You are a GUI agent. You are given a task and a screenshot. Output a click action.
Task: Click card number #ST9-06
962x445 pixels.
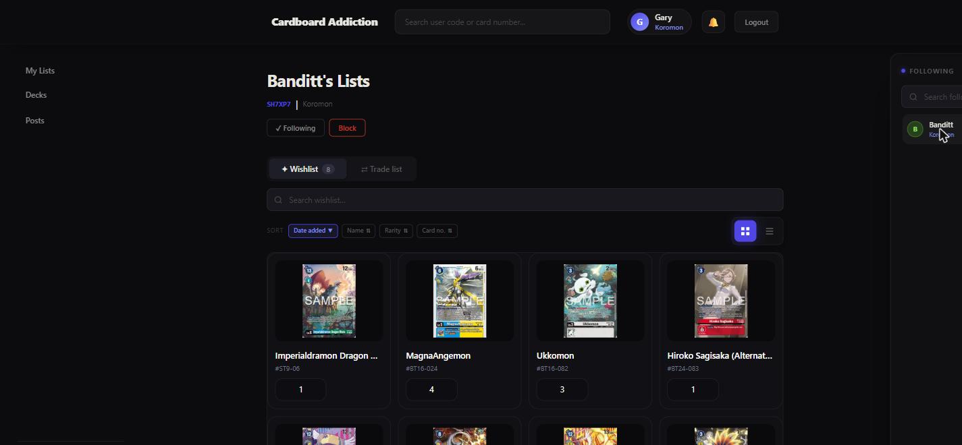coord(288,369)
